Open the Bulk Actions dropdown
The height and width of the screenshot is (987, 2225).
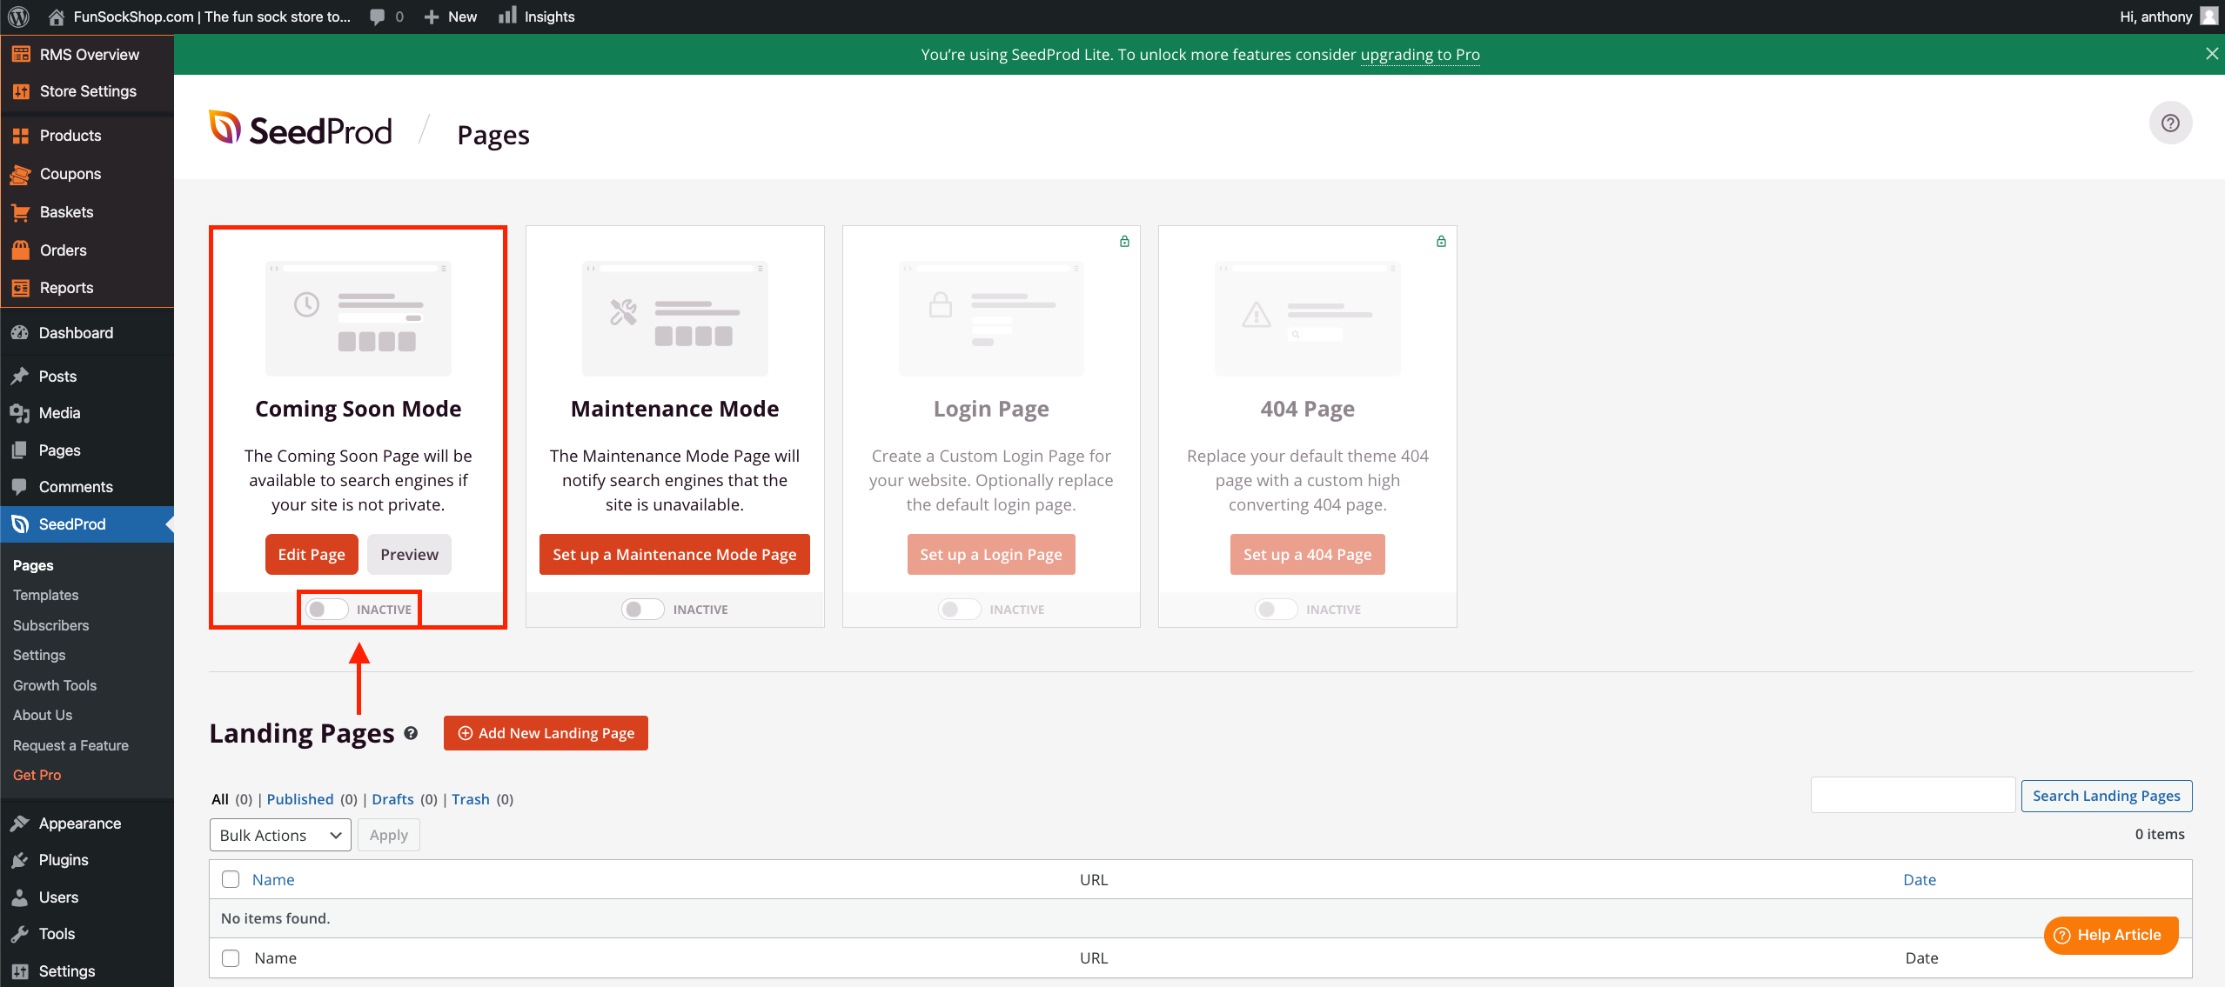[280, 835]
